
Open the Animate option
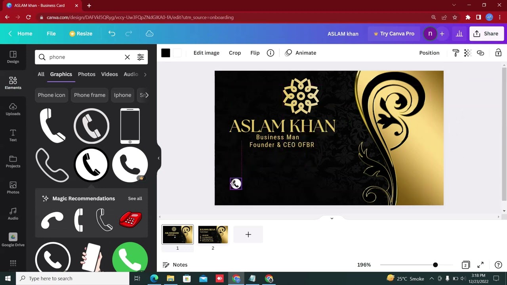point(301,53)
